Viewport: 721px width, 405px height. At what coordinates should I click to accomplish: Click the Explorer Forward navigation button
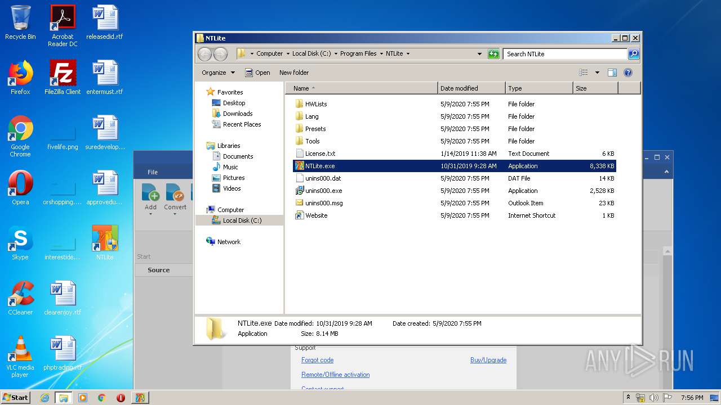[x=220, y=54]
